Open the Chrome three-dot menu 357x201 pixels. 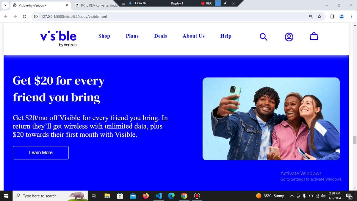pos(351,17)
